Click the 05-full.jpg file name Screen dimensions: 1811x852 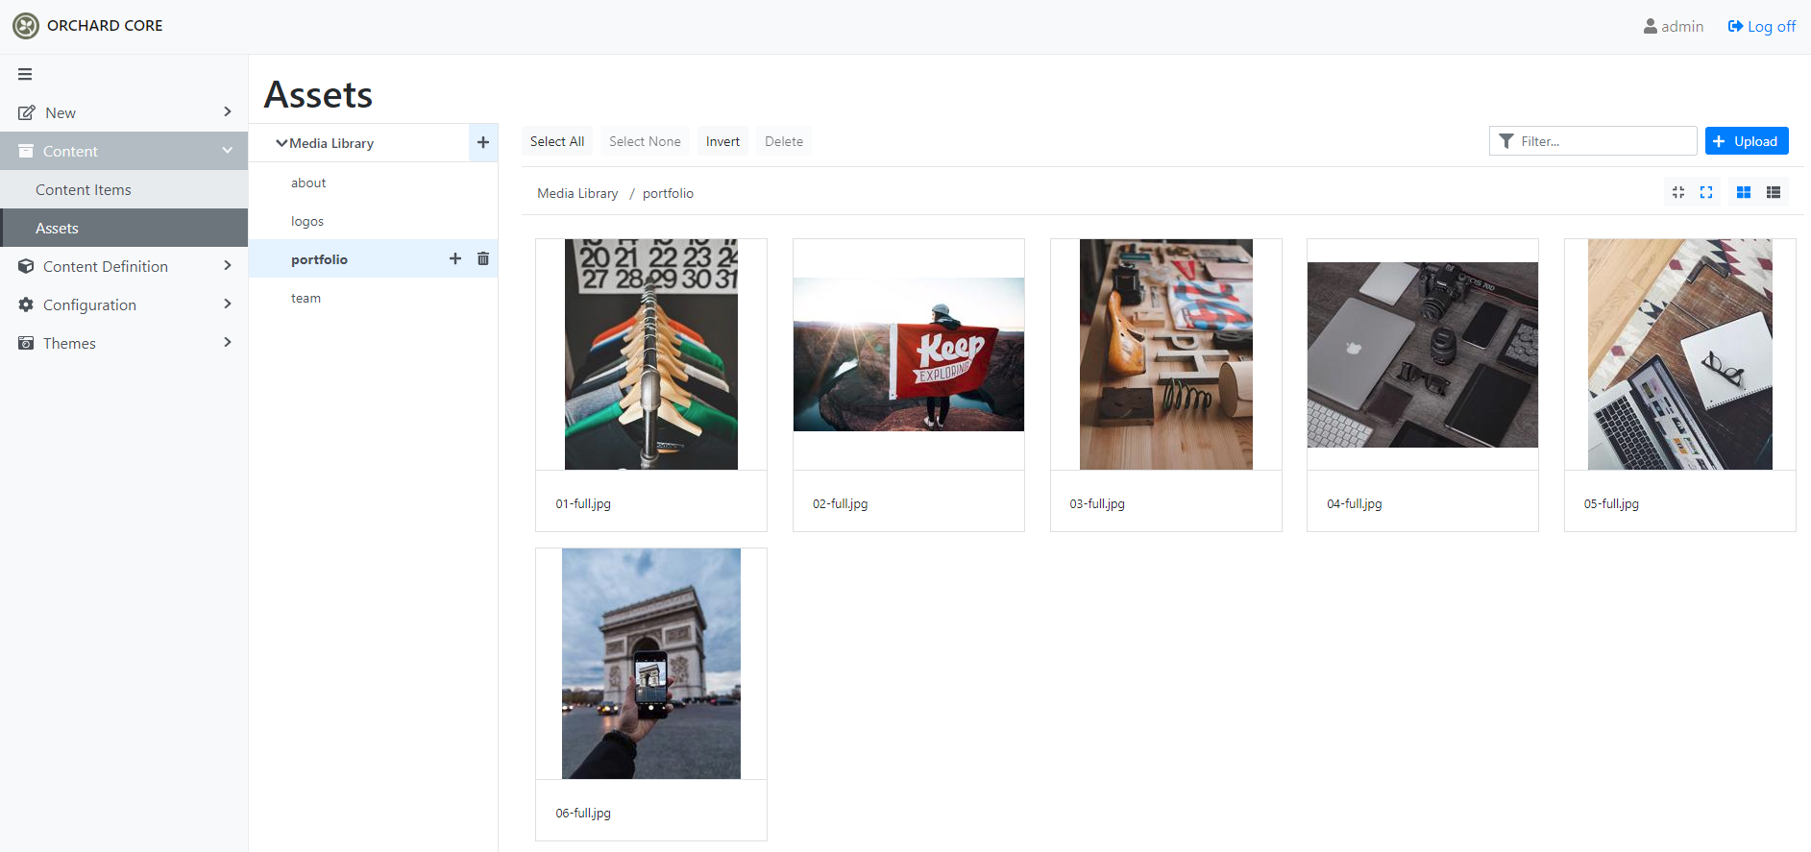click(x=1611, y=503)
